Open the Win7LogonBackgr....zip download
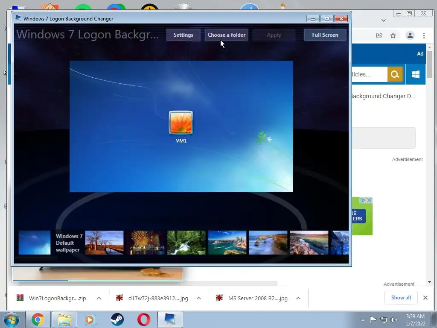 point(52,298)
